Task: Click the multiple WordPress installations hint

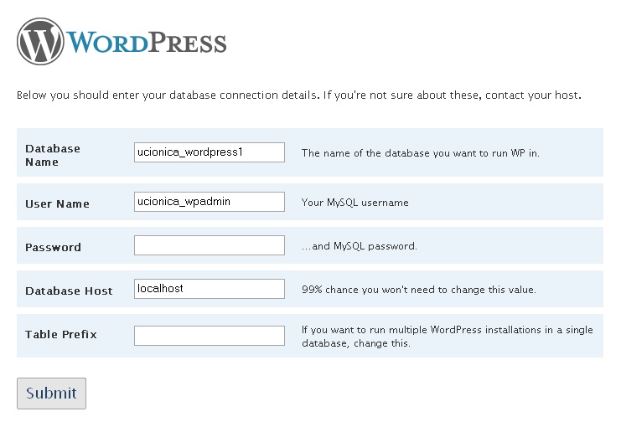Action: click(x=448, y=337)
